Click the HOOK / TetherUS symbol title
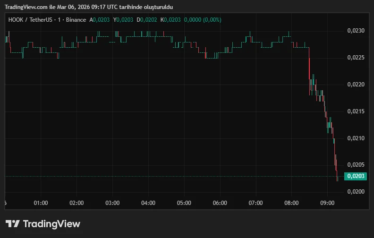Screen dimensions: 374x238 [x=28, y=20]
